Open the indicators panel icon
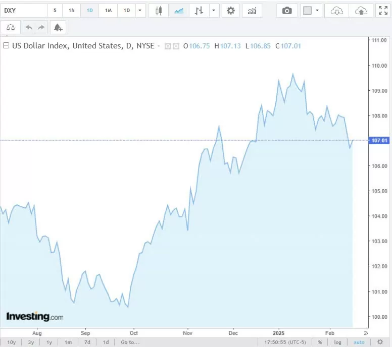Image resolution: width=392 pixels, height=347 pixels. (252, 11)
